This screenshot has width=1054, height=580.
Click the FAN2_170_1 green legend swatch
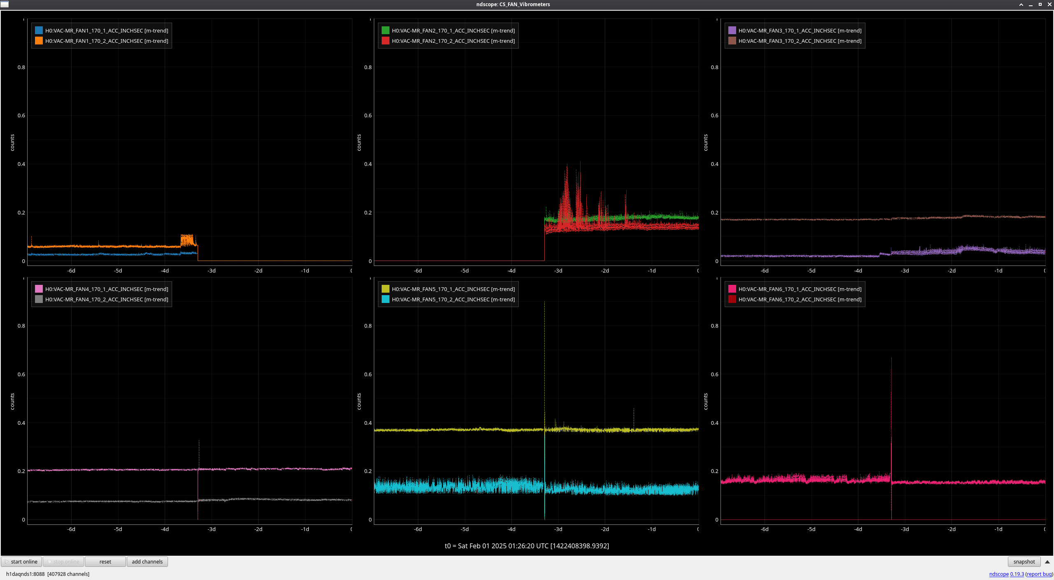tap(385, 30)
